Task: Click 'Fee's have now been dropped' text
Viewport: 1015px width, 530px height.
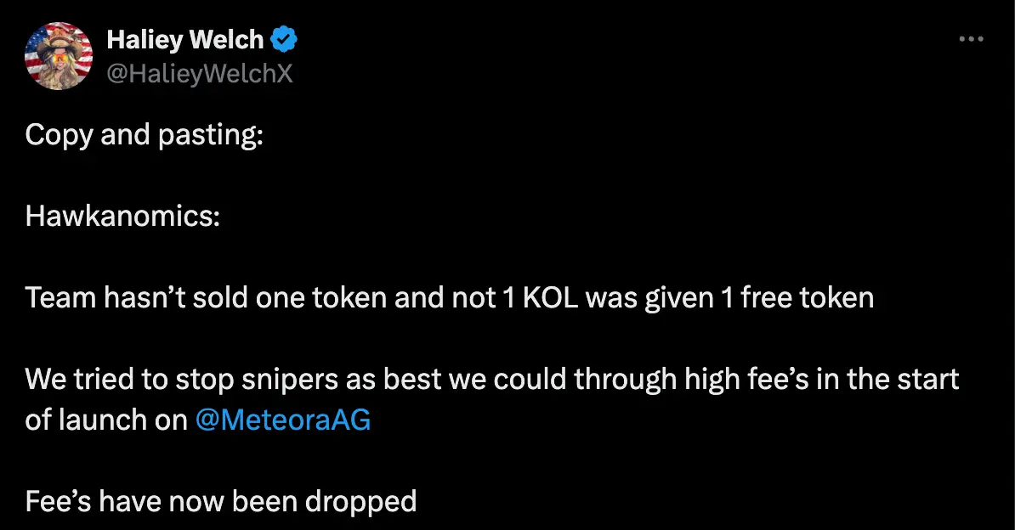Action: click(221, 501)
